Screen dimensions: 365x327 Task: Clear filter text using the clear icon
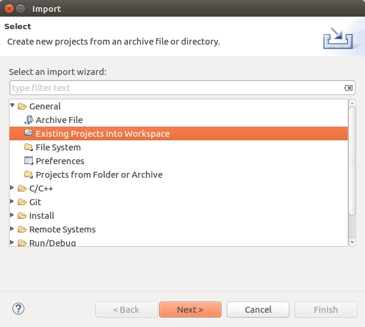(348, 88)
